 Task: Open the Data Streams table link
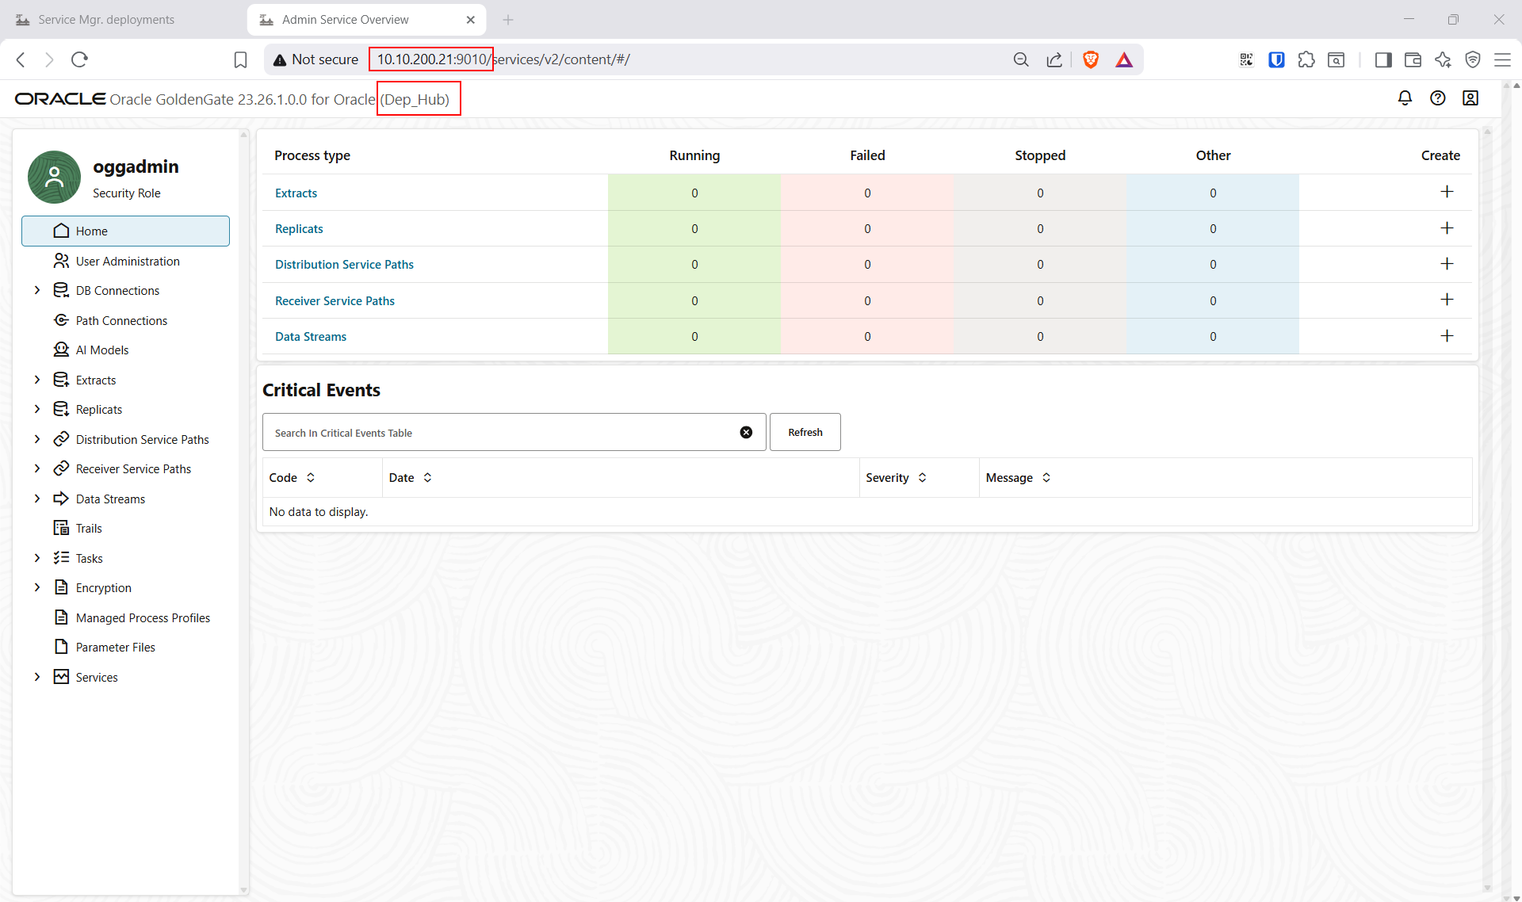pos(311,336)
